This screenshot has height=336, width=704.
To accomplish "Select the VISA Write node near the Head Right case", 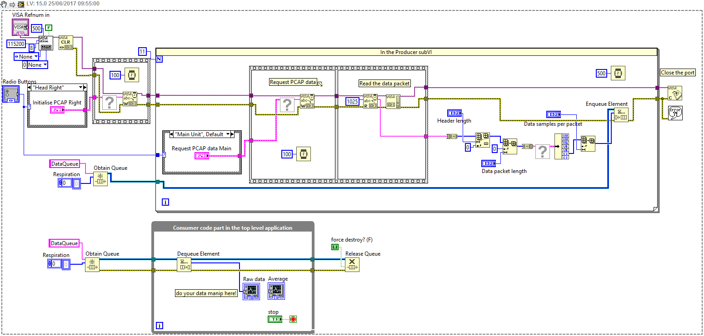I will coord(130,99).
